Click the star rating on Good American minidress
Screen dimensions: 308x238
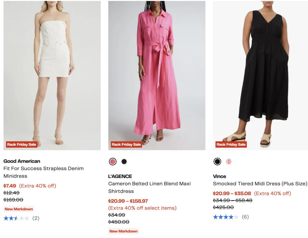pos(16,218)
